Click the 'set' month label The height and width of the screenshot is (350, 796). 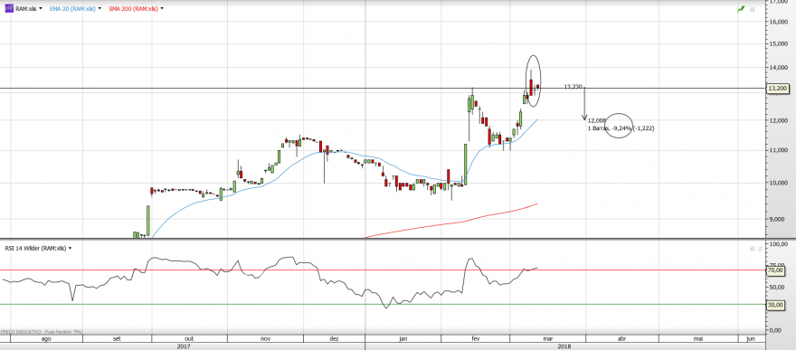pos(117,338)
